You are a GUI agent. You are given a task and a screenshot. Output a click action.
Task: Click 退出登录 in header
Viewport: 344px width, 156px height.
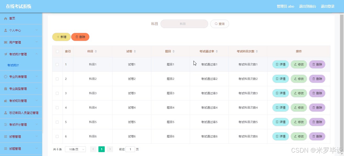pos(328,6)
